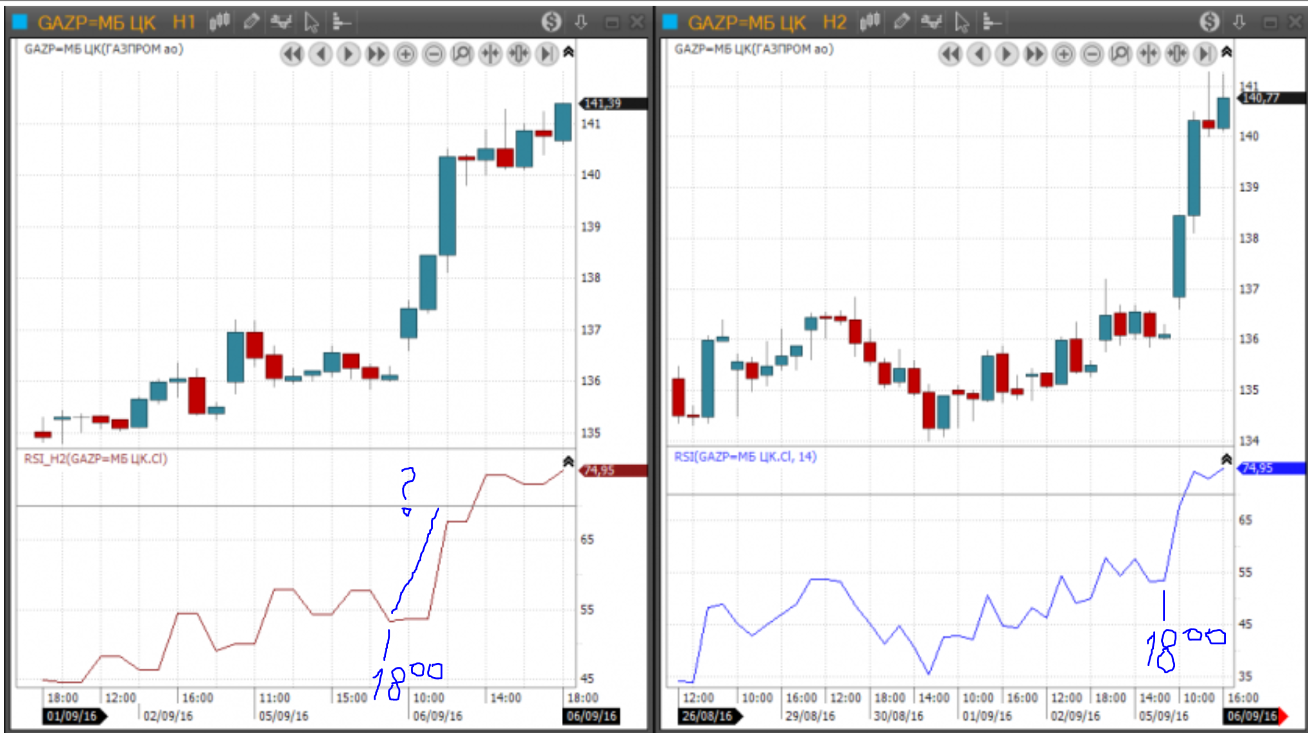
Task: Zoom out with minus button on H2 chart
Action: [1092, 55]
